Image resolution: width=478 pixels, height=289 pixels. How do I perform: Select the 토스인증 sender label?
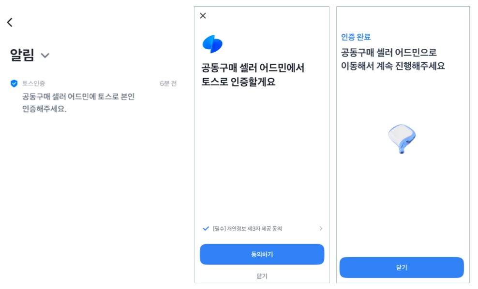(x=34, y=83)
